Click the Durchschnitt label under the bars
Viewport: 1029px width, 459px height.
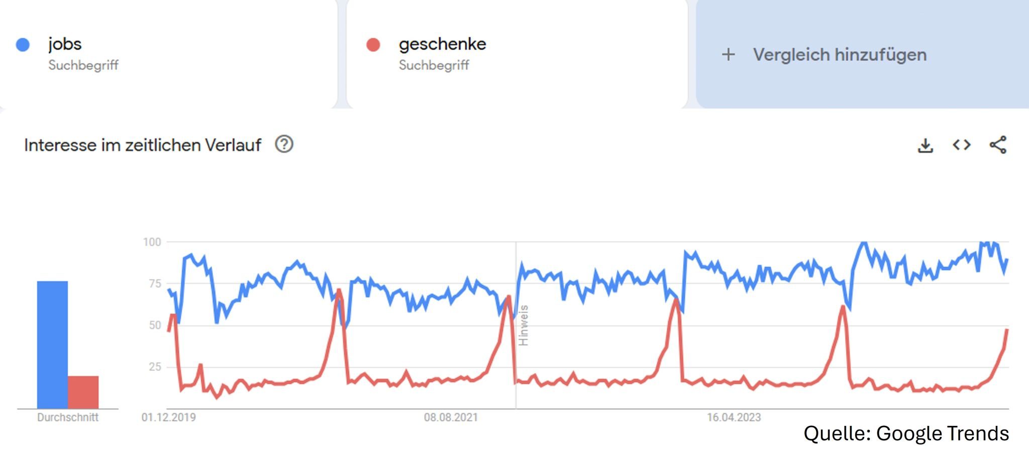(68, 417)
